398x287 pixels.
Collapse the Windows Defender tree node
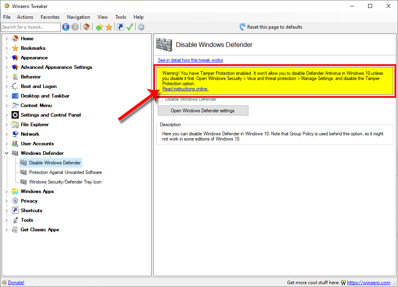point(7,153)
